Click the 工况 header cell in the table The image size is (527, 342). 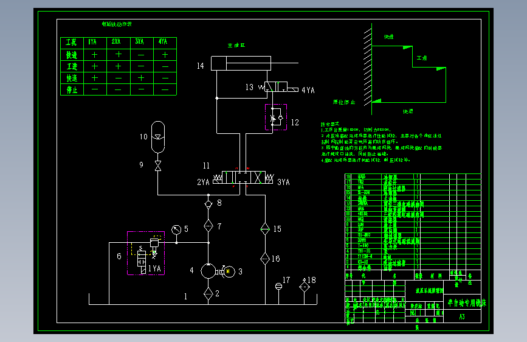pyautogui.click(x=71, y=43)
